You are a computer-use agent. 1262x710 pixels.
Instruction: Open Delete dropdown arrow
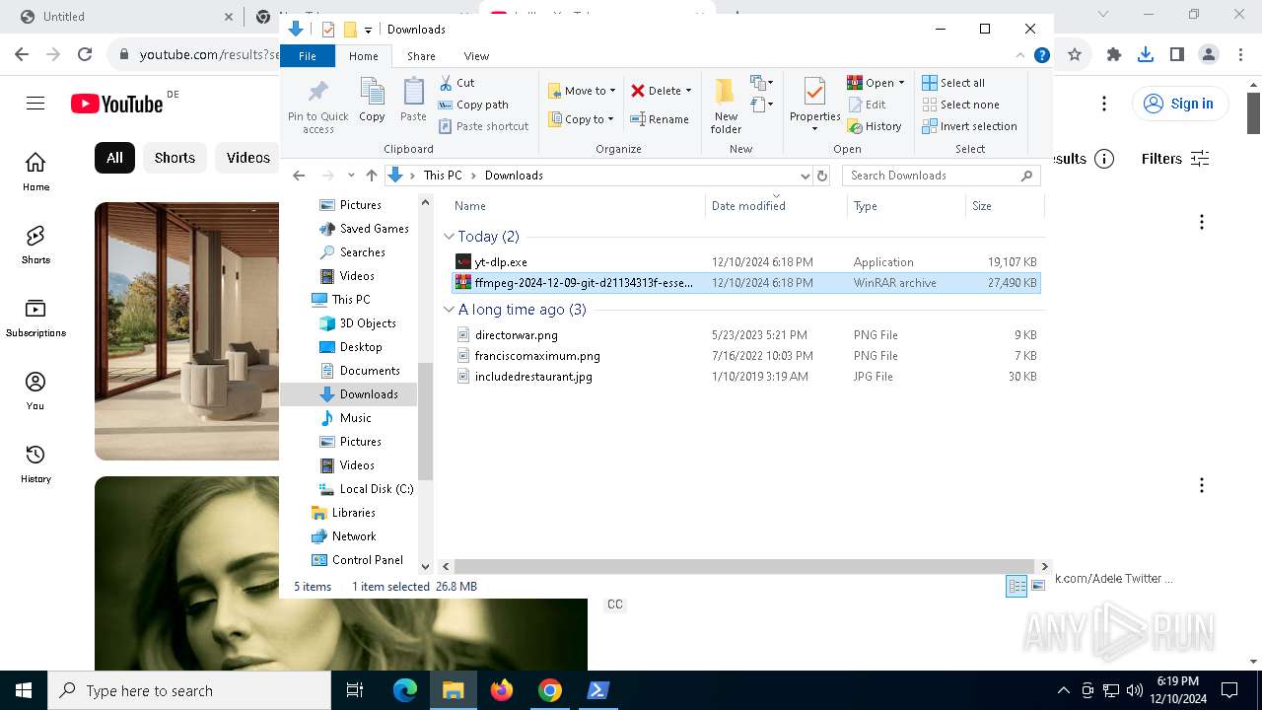(688, 91)
